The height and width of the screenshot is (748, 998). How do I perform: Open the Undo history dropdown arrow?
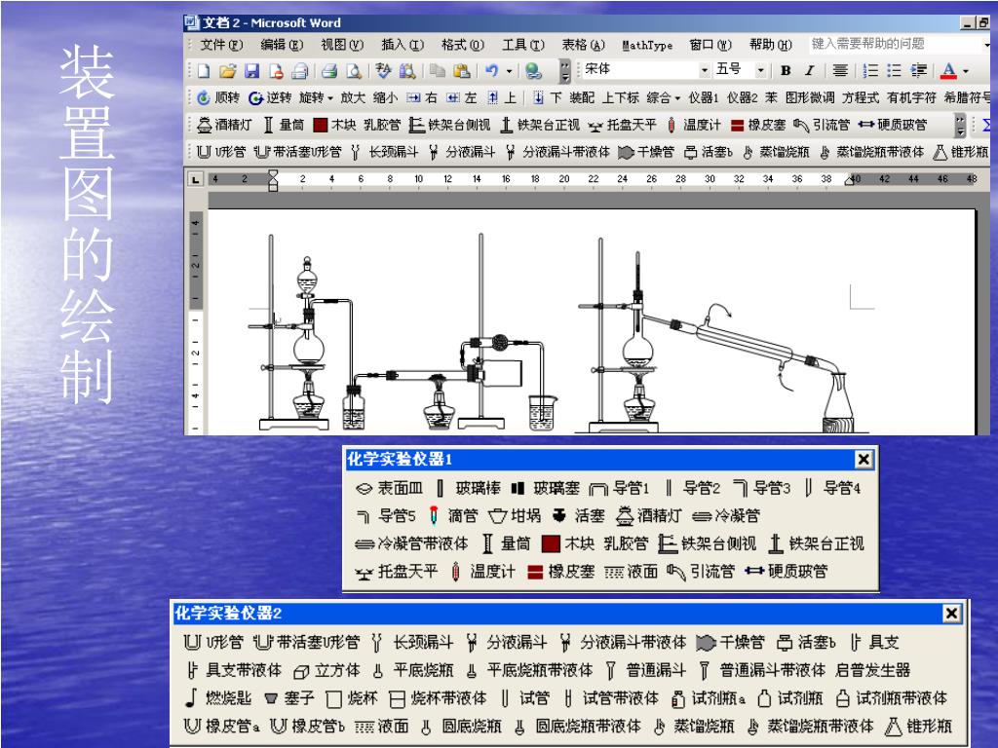click(509, 70)
